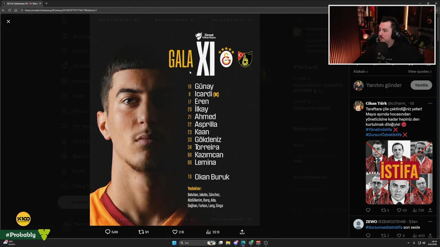Reload the browser page

(x=10, y=10)
